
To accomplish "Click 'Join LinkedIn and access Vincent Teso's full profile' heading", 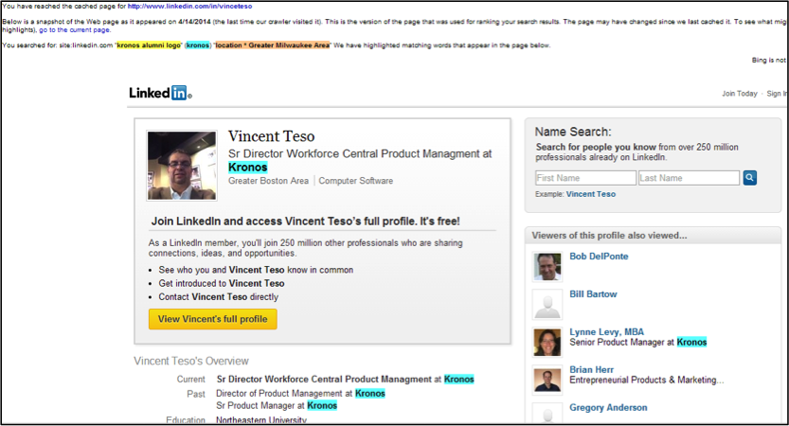I will pos(305,222).
